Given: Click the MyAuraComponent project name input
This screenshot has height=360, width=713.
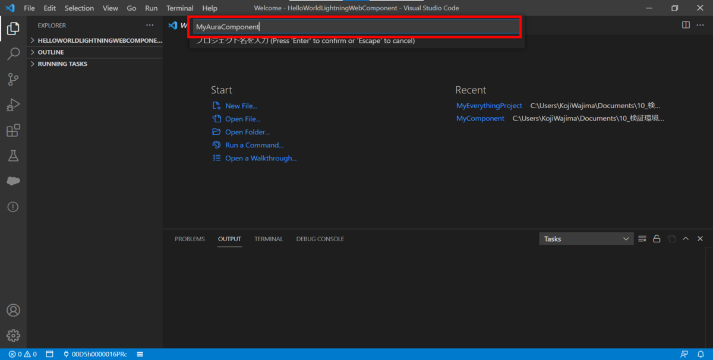Looking at the screenshot, I should tap(356, 27).
